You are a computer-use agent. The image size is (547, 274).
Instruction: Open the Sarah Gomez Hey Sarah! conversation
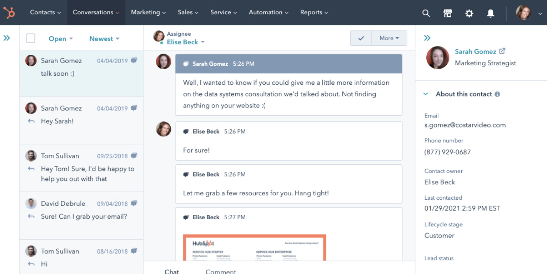[x=81, y=120]
